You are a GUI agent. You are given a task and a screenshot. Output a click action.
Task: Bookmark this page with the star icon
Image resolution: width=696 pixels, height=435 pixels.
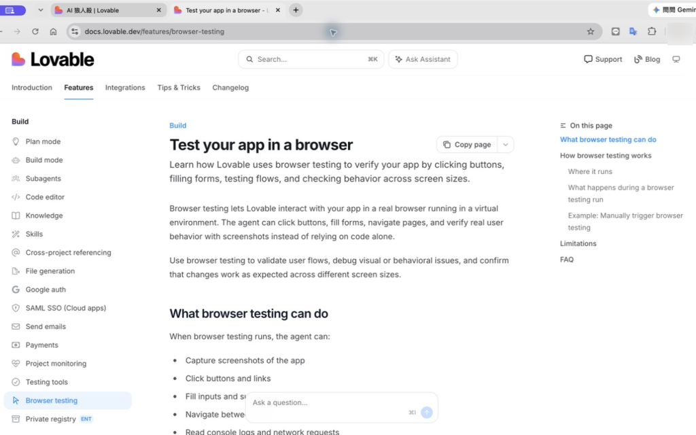tap(591, 31)
